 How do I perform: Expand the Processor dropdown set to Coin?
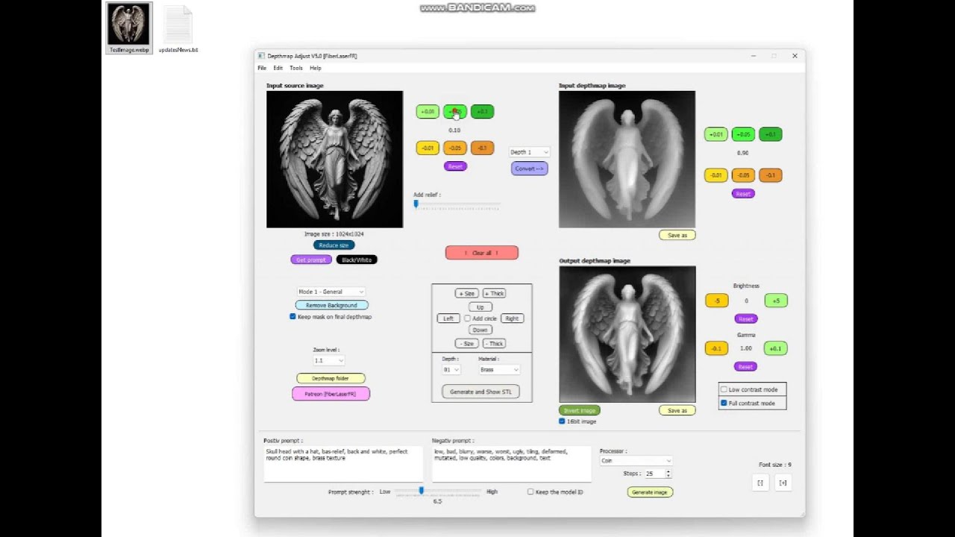(636, 460)
